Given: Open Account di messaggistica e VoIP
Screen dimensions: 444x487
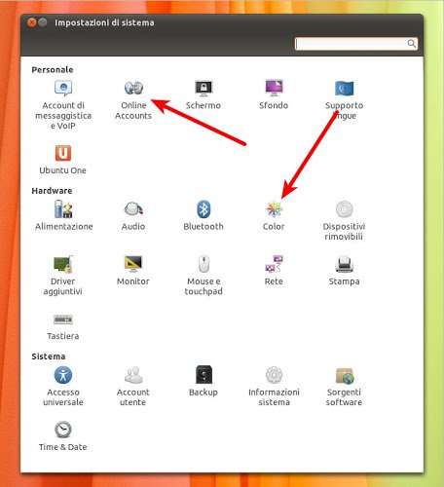Looking at the screenshot, I should point(63,105).
